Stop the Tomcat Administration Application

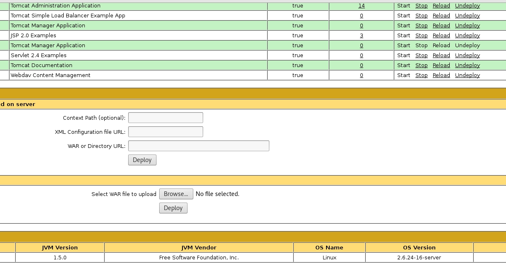click(x=421, y=6)
